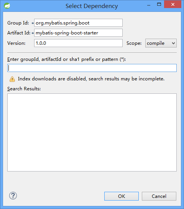Close the dialog with the red X
The image size is (184, 209).
coord(172,4)
